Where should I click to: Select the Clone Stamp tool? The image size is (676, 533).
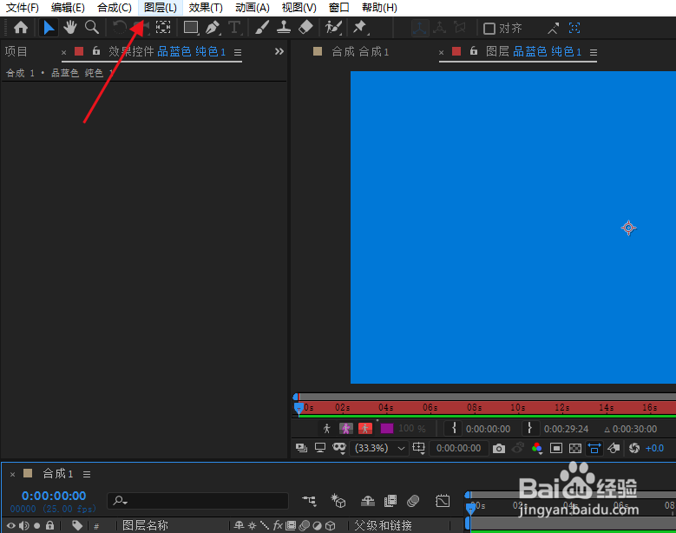[283, 28]
